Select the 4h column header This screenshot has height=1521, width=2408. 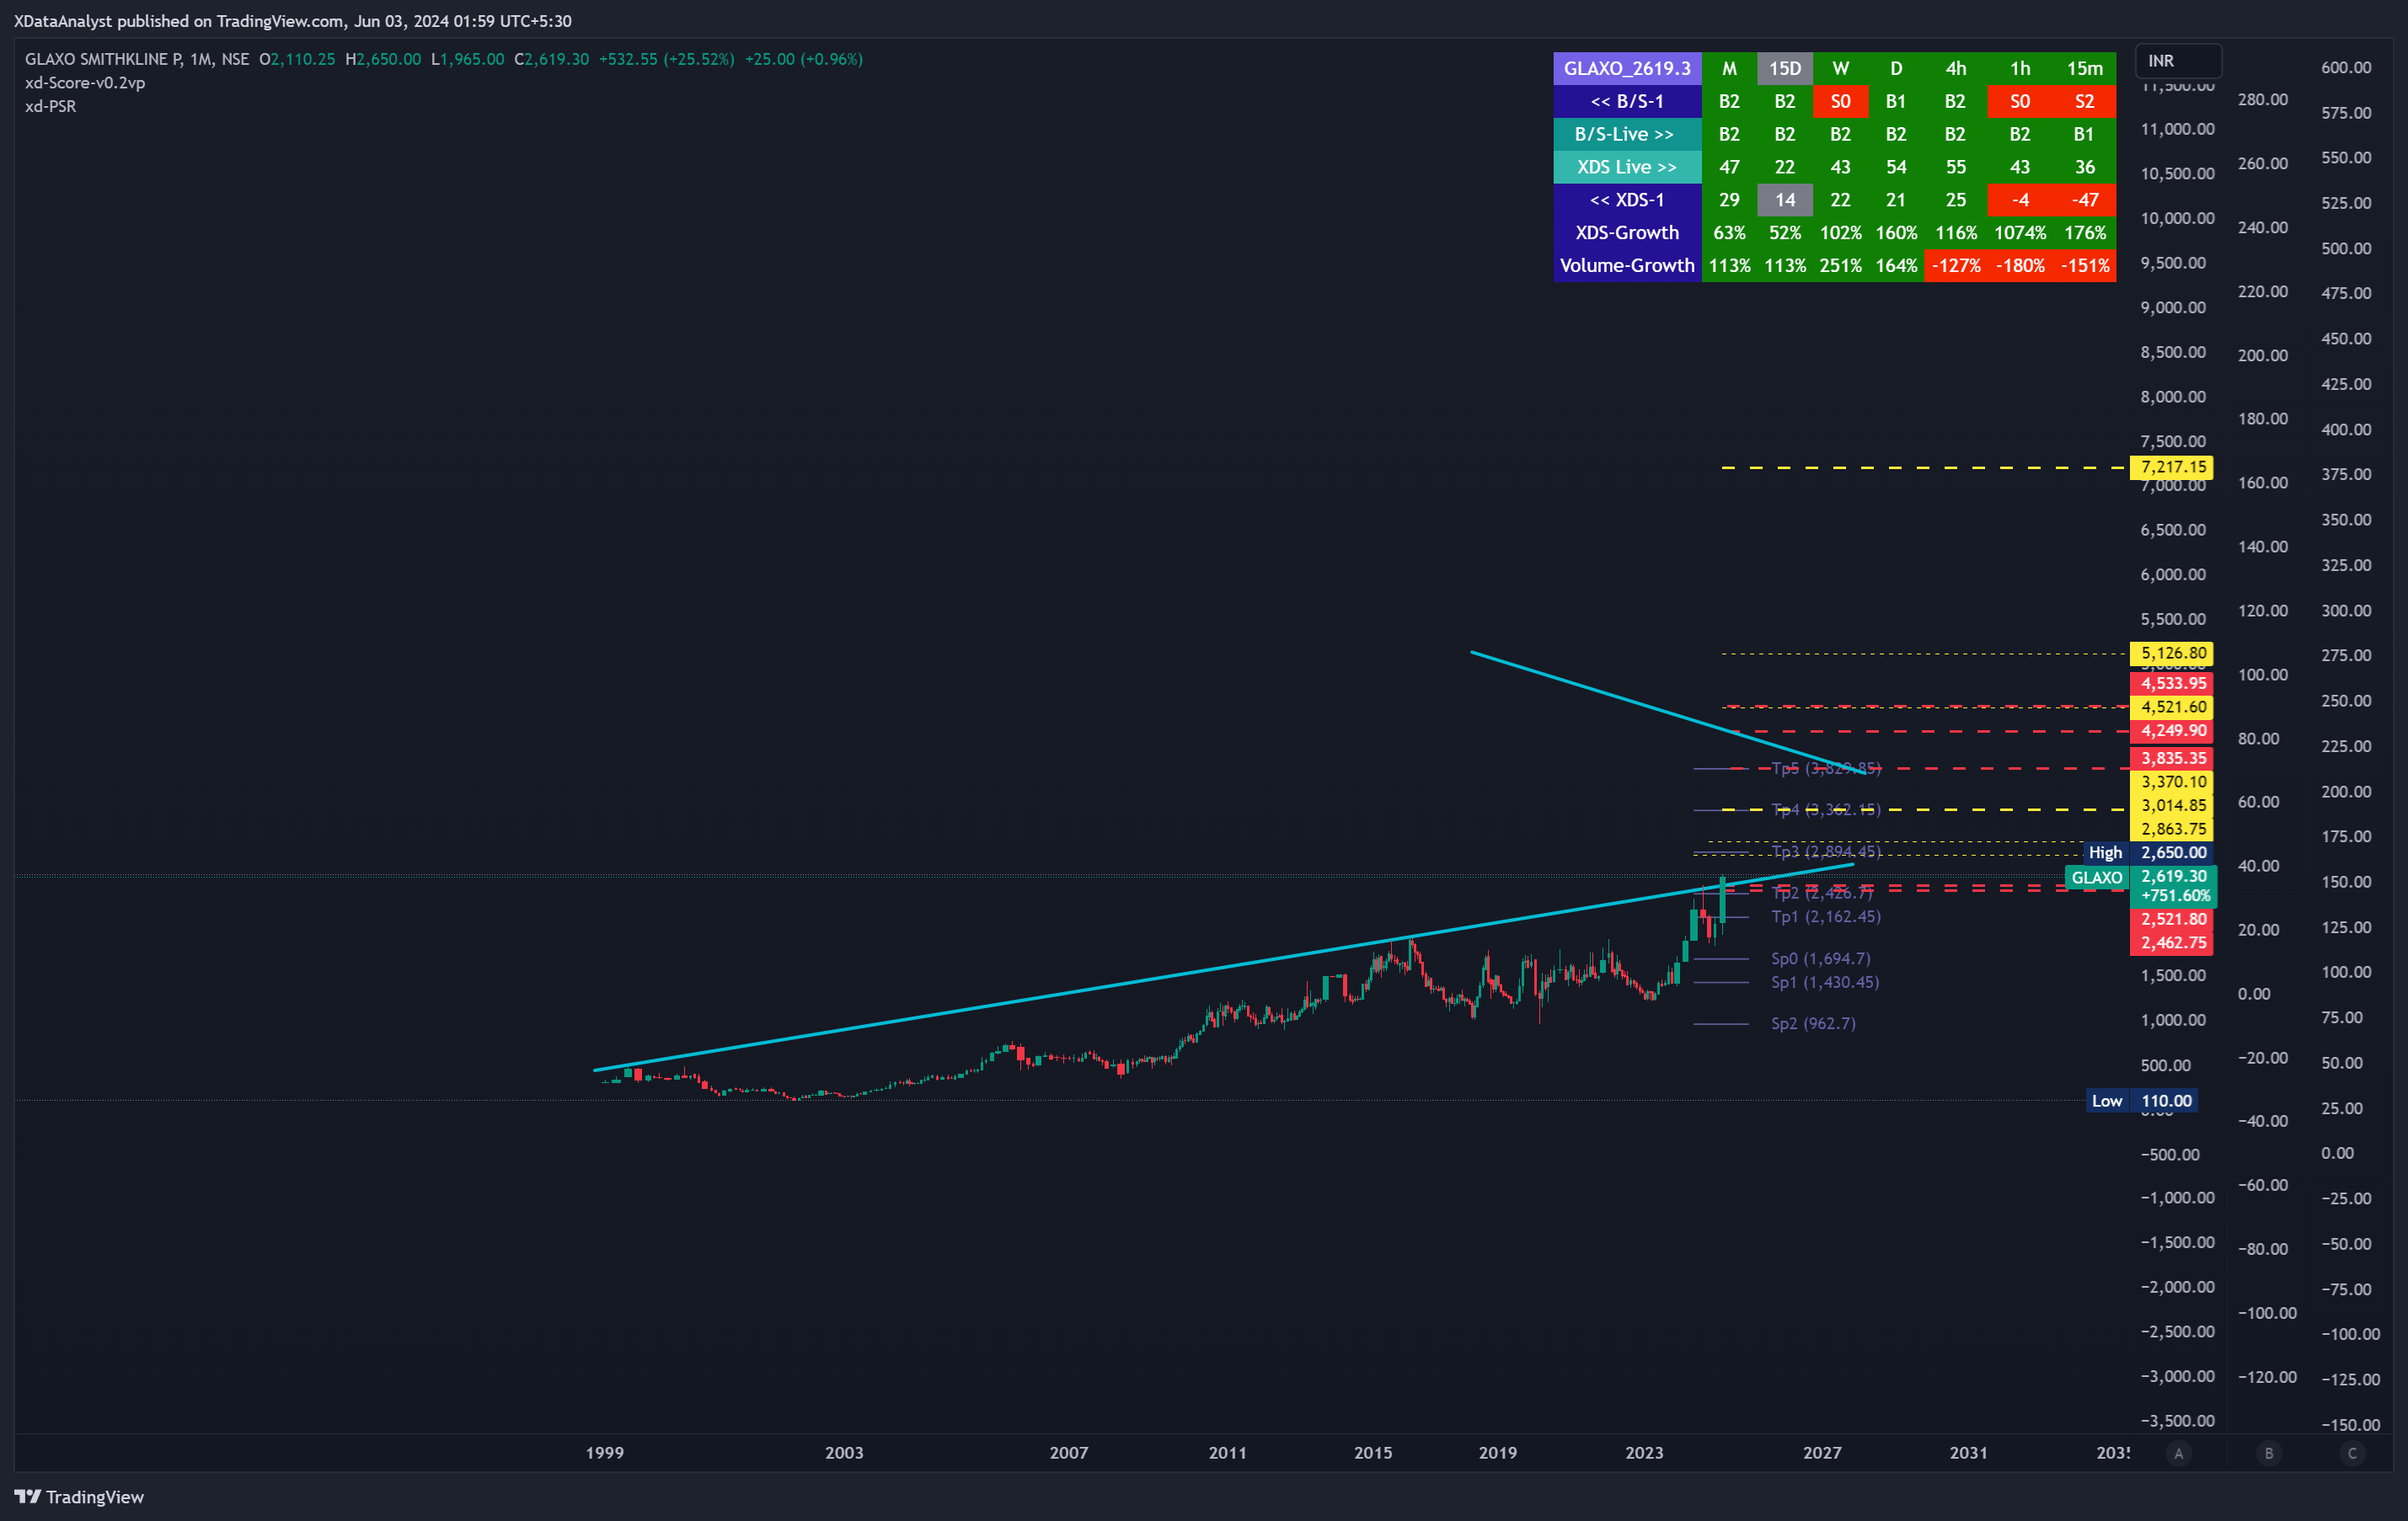coord(1956,68)
